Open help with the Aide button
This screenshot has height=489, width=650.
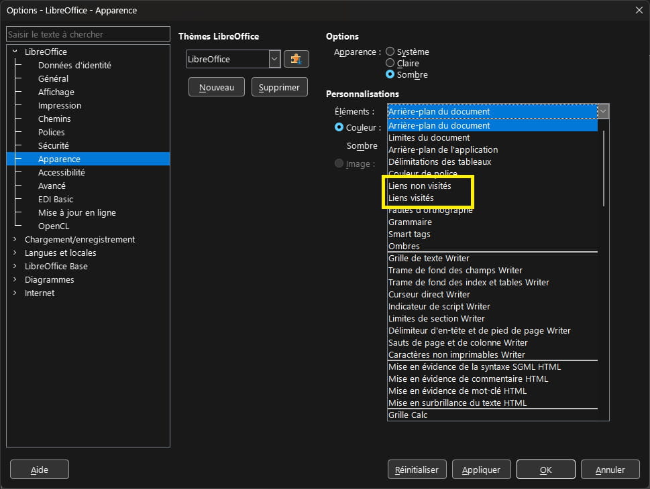(40, 470)
